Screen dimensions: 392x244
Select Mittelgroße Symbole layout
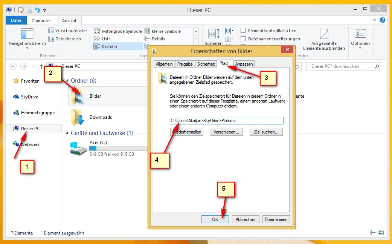pos(118,31)
